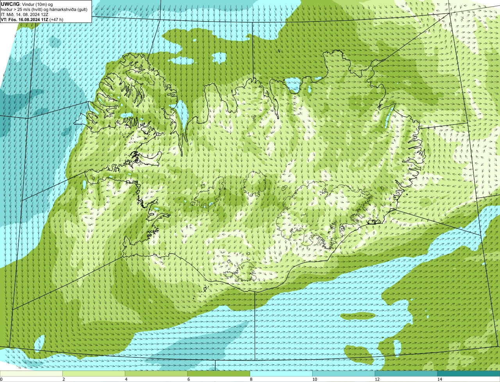500x382 pixels.
Task: Click the scale label '6'
Action: [x=188, y=379]
